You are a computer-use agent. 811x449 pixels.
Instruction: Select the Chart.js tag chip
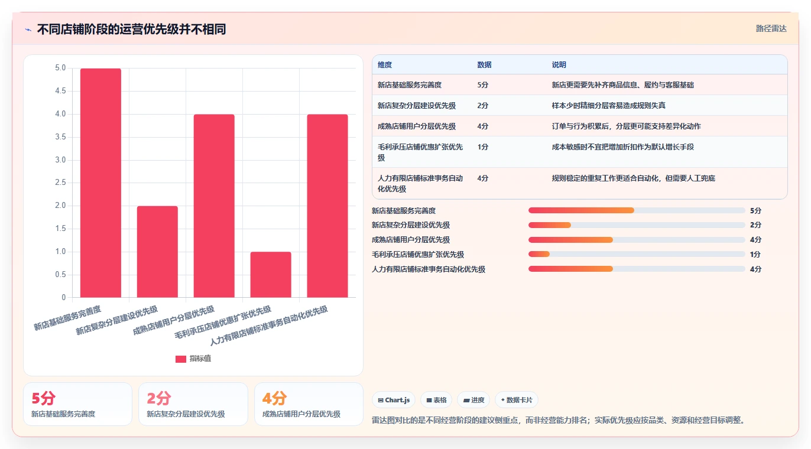tap(394, 400)
